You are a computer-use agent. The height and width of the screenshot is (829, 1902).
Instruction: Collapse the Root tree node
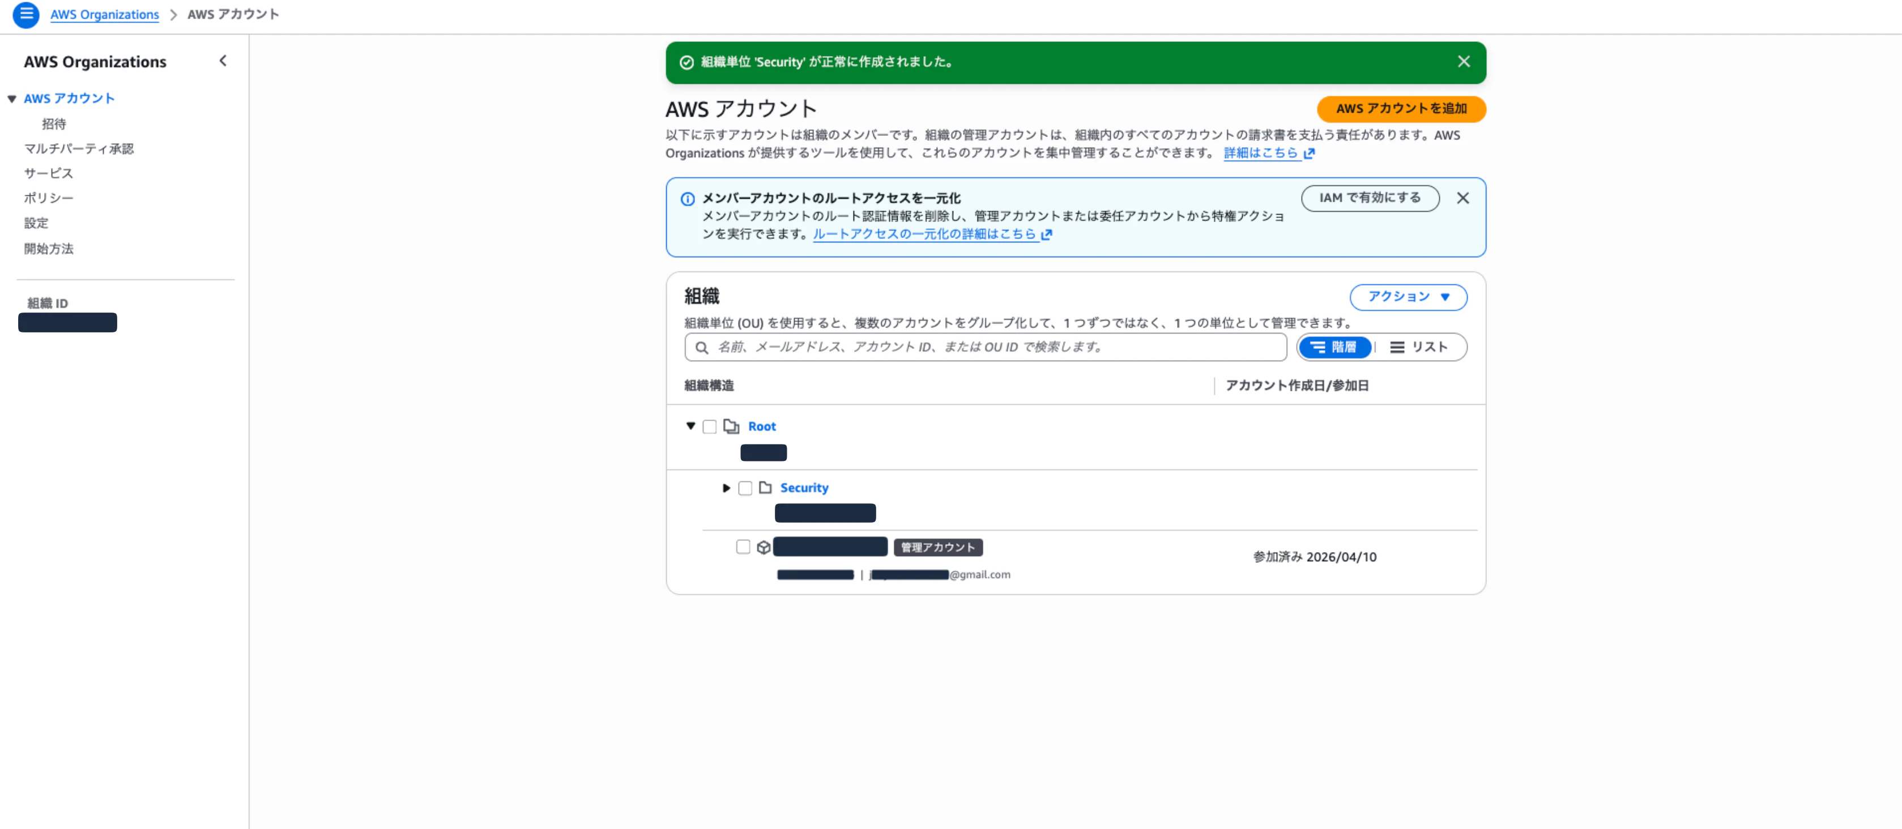tap(690, 426)
